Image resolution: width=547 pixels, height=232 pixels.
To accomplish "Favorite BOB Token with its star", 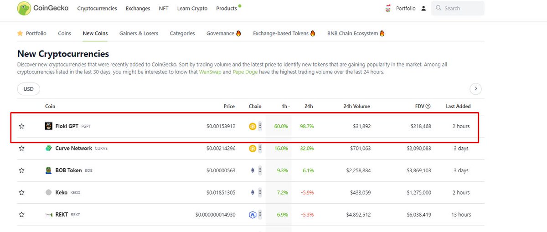I will coord(21,170).
